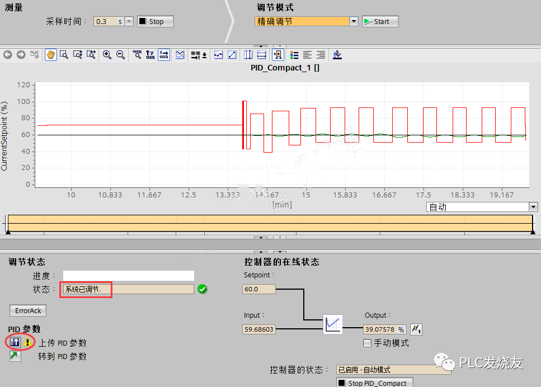Click the ErrorAck button

click(x=28, y=310)
